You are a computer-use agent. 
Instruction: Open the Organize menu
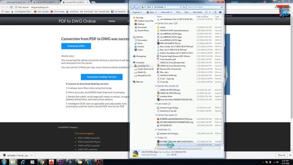(137, 12)
